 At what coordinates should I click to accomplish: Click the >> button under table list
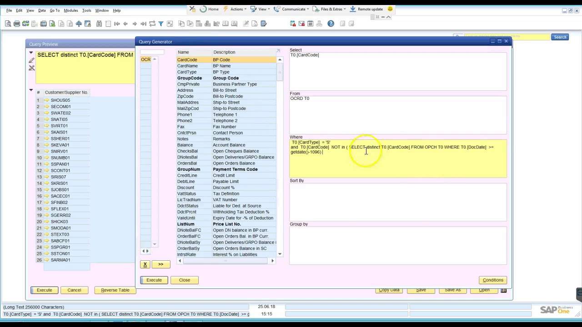(161, 264)
